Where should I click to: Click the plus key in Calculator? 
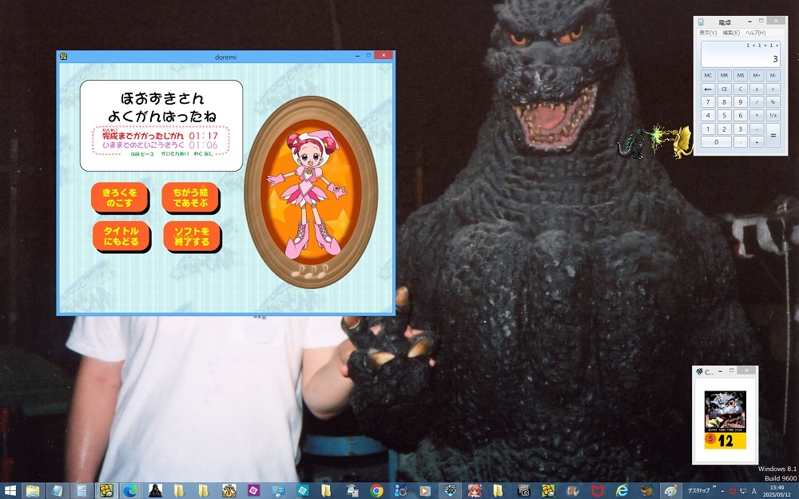tap(757, 142)
